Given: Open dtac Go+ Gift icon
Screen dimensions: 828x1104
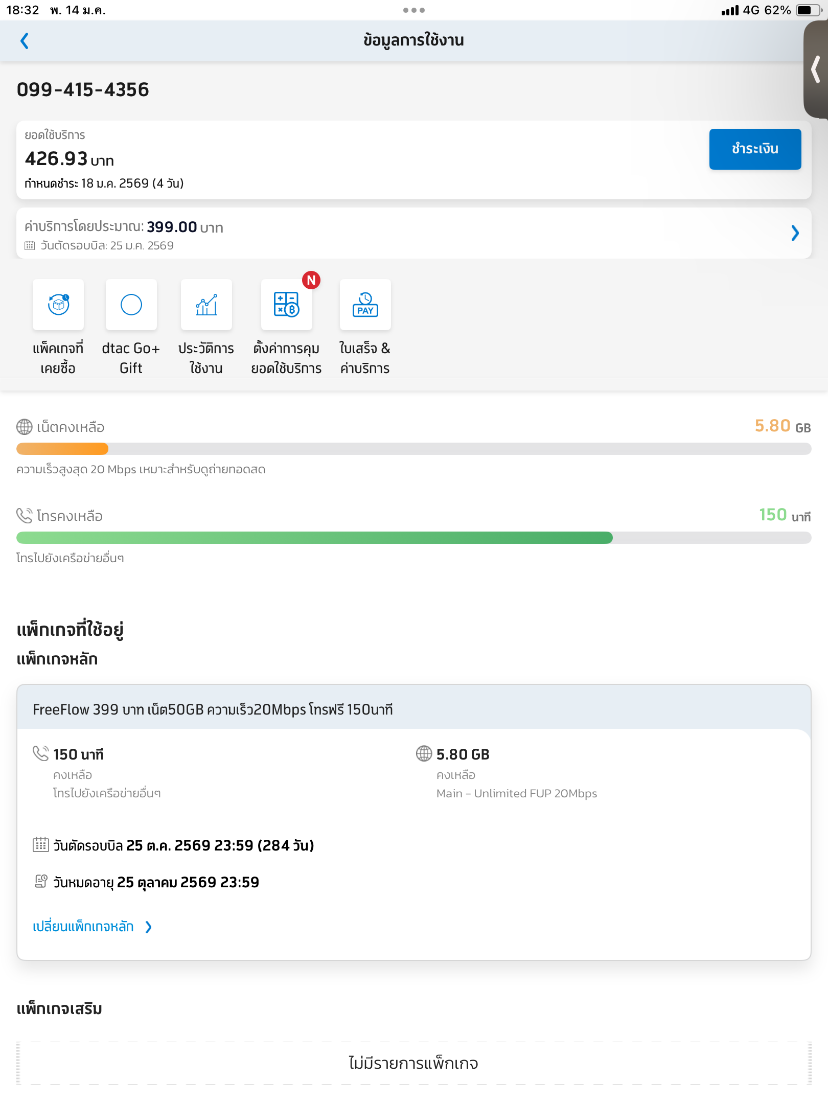Looking at the screenshot, I should 131,305.
